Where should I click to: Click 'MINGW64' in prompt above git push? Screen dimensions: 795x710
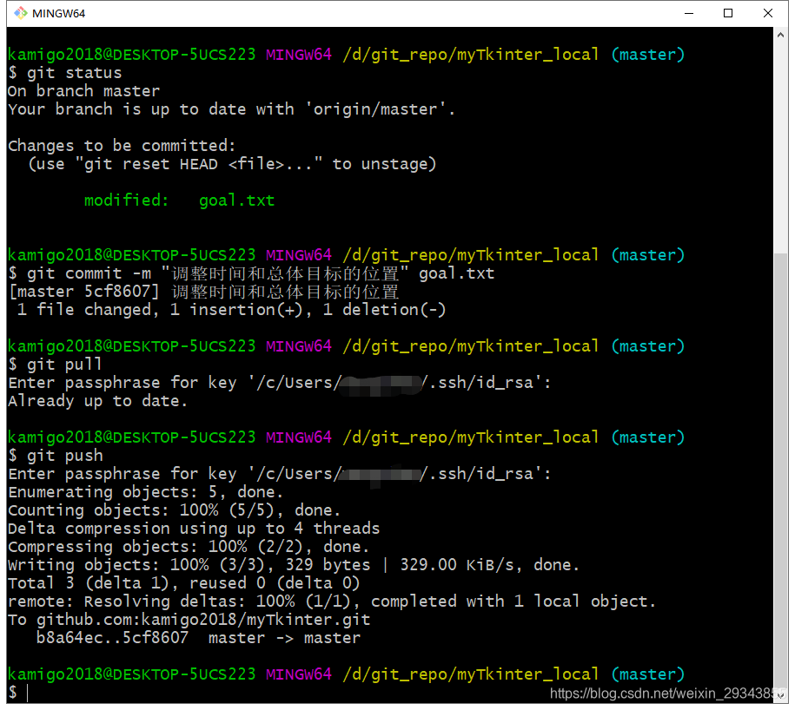point(299,437)
